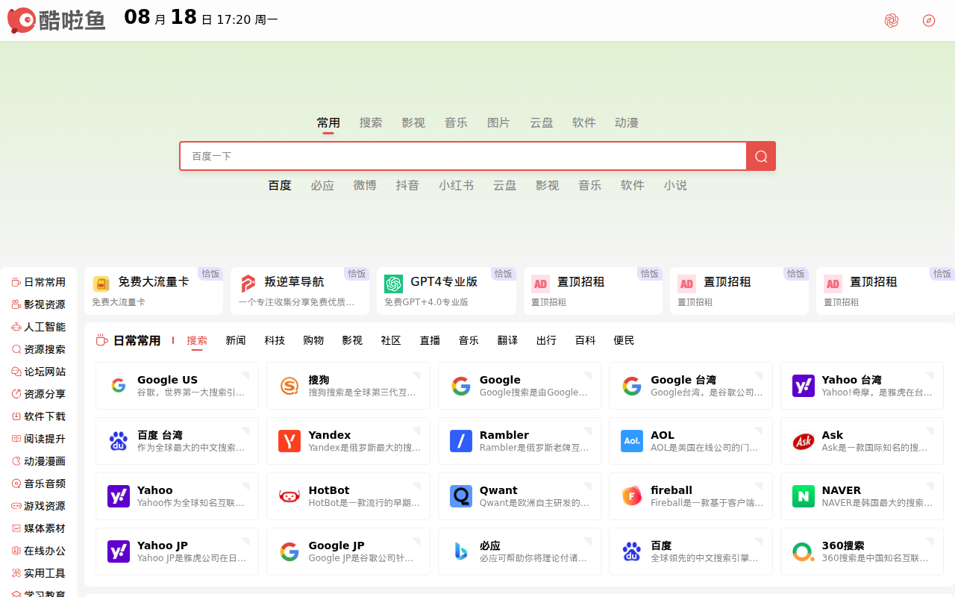Switch to 便民 tab in 日常常用

[x=624, y=340]
